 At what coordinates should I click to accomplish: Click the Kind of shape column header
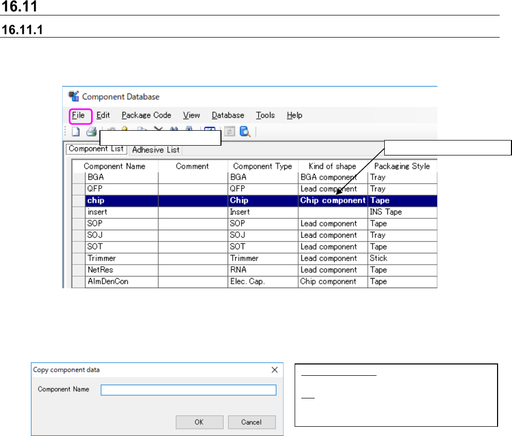pos(332,166)
